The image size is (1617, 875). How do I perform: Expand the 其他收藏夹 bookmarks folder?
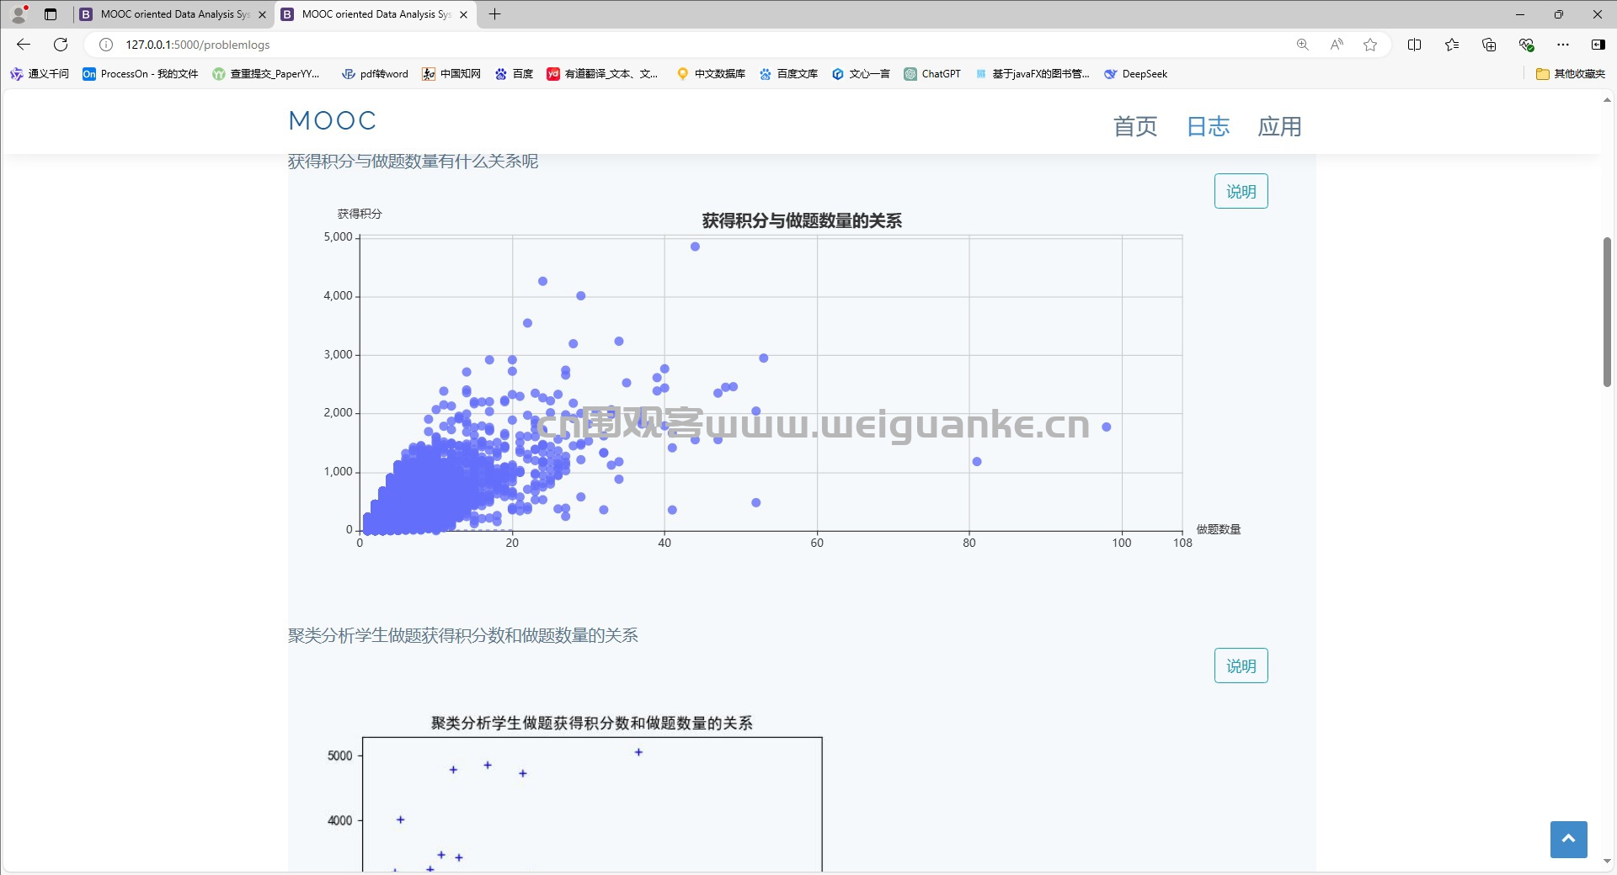coord(1571,74)
